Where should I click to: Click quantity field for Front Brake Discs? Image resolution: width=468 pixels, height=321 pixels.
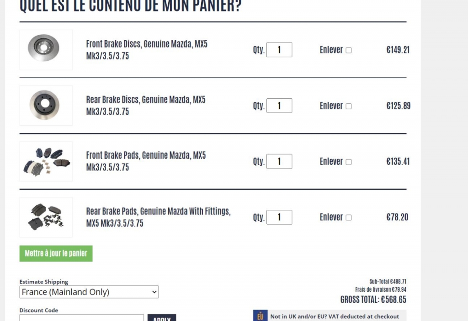[x=279, y=49]
